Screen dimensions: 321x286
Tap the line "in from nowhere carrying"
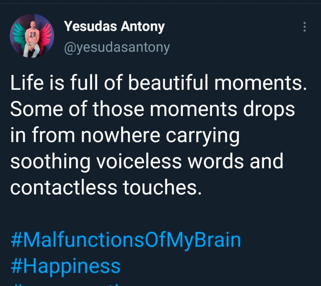pos(125,135)
